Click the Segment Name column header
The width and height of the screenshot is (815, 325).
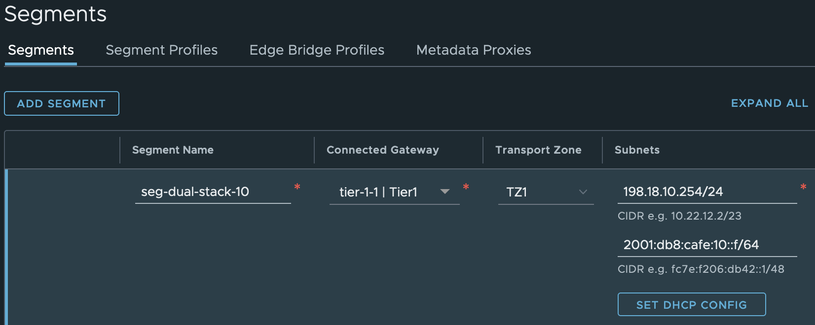pos(173,150)
